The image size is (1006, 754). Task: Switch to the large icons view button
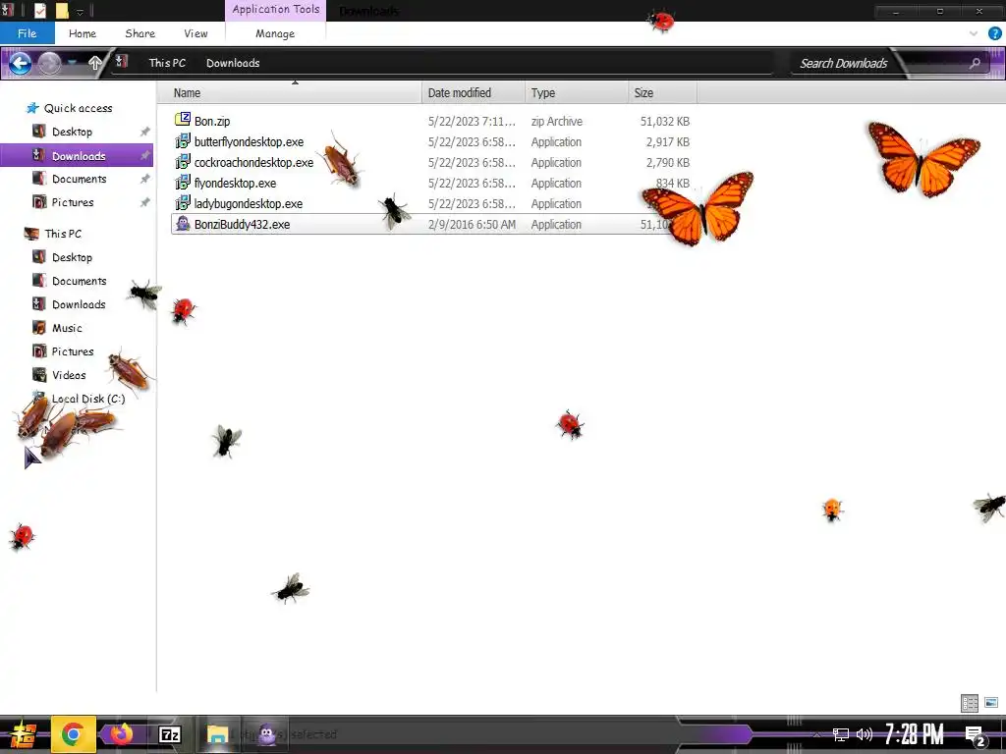pyautogui.click(x=991, y=703)
